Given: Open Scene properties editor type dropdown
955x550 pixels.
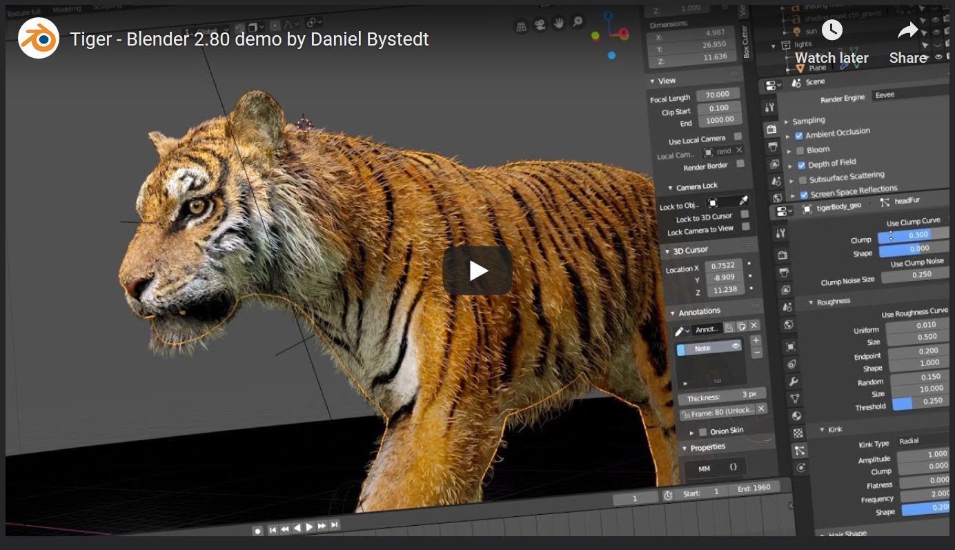Looking at the screenshot, I should coord(774,86).
